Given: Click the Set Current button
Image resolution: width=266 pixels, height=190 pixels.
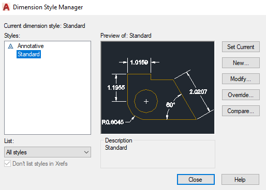Looking at the screenshot, I should [x=241, y=47].
